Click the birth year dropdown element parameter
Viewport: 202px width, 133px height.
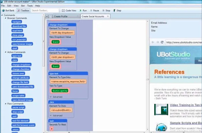[63, 57]
